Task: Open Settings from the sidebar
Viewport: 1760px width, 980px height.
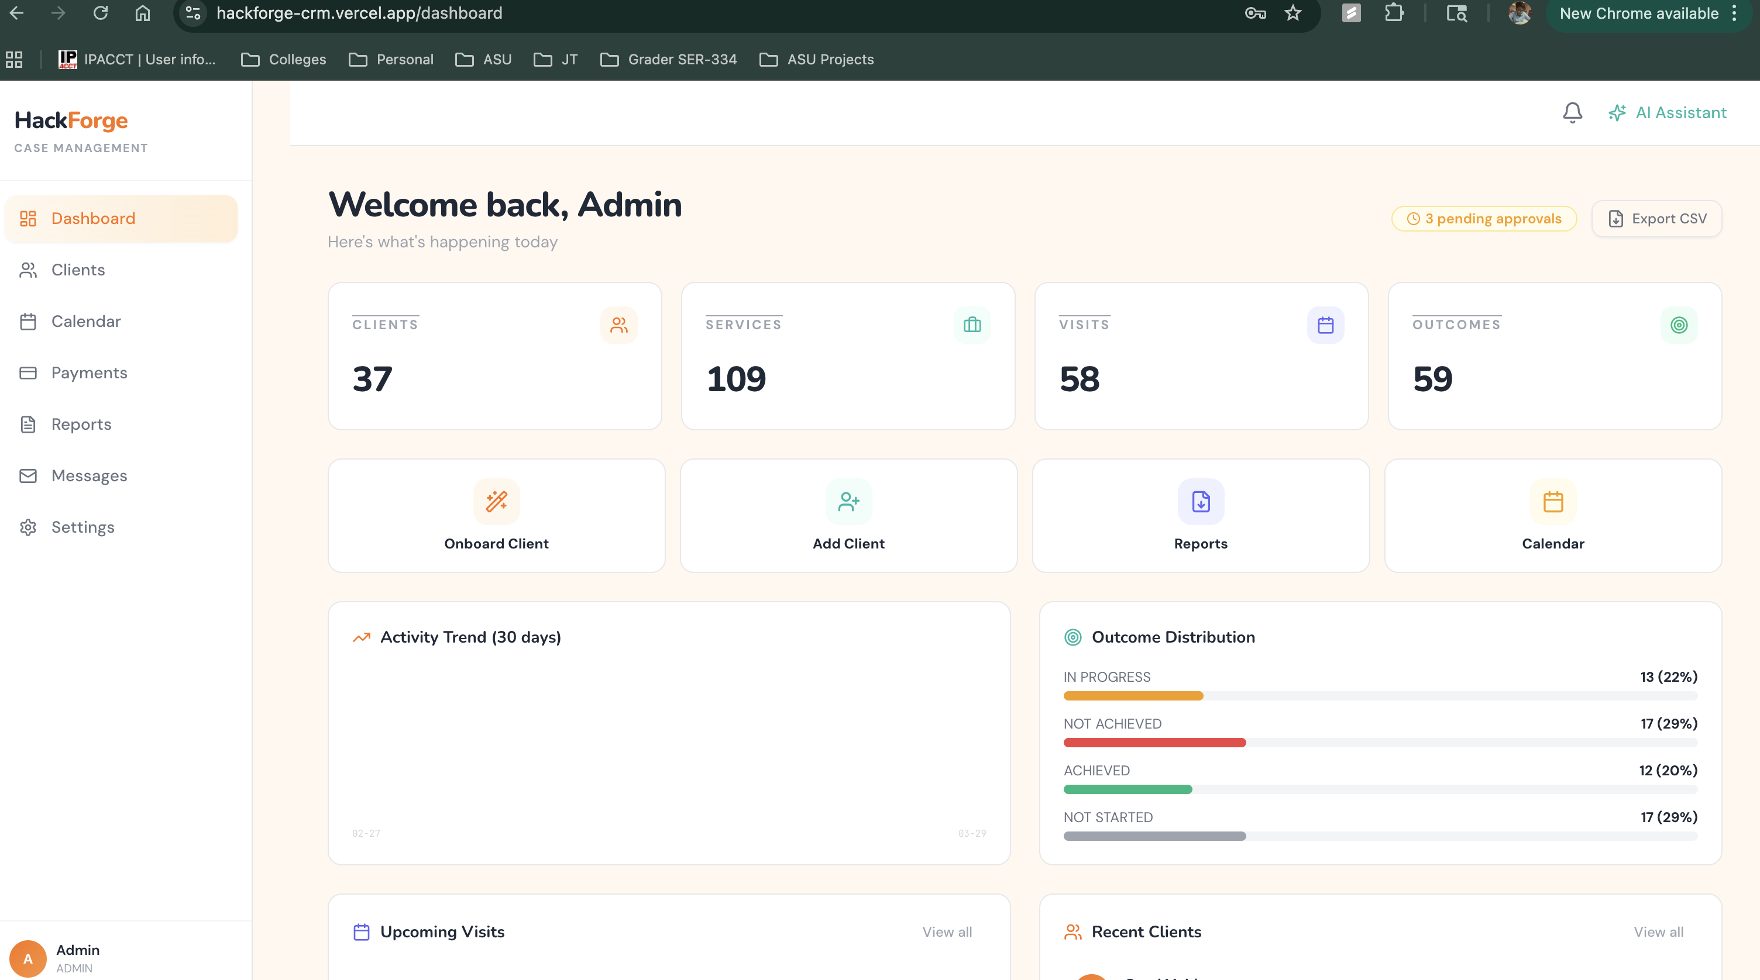Action: (82, 527)
